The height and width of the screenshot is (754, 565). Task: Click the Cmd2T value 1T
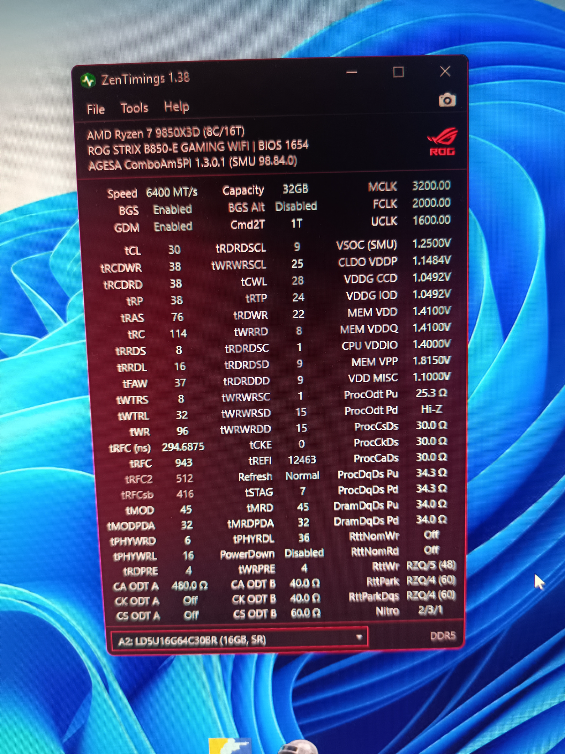(296, 223)
